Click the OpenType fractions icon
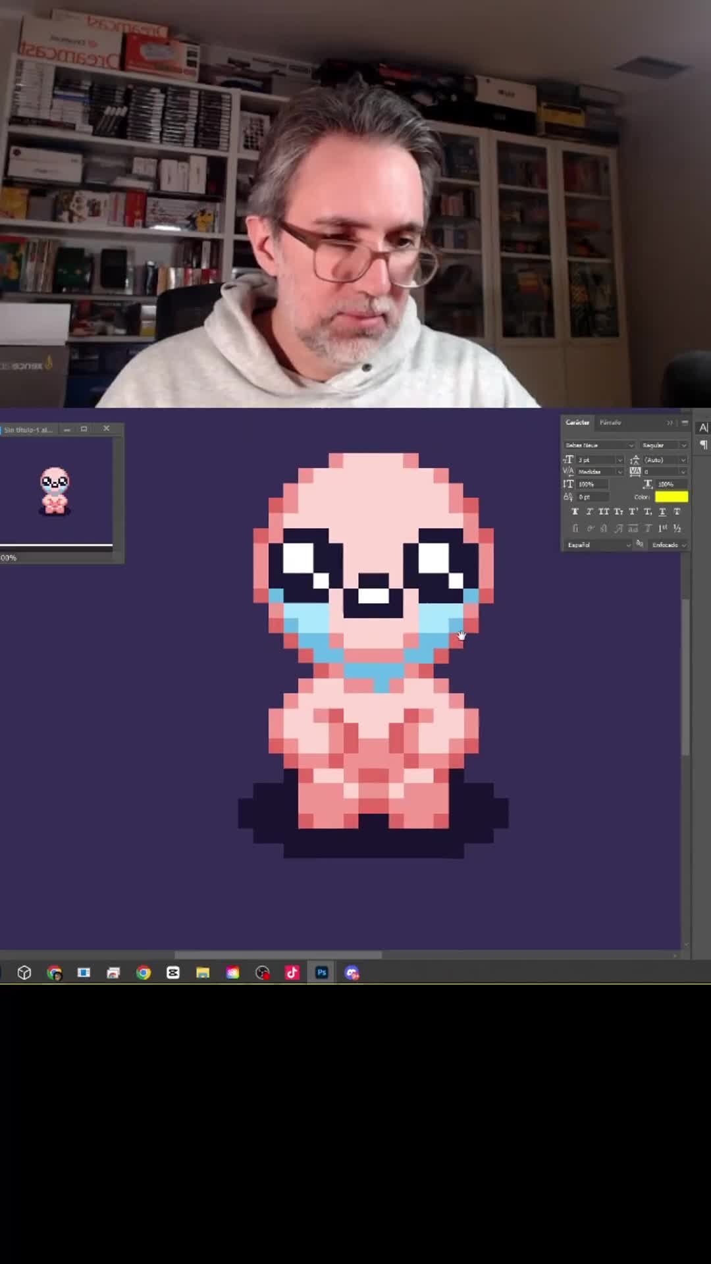The width and height of the screenshot is (711, 1264). (x=677, y=528)
